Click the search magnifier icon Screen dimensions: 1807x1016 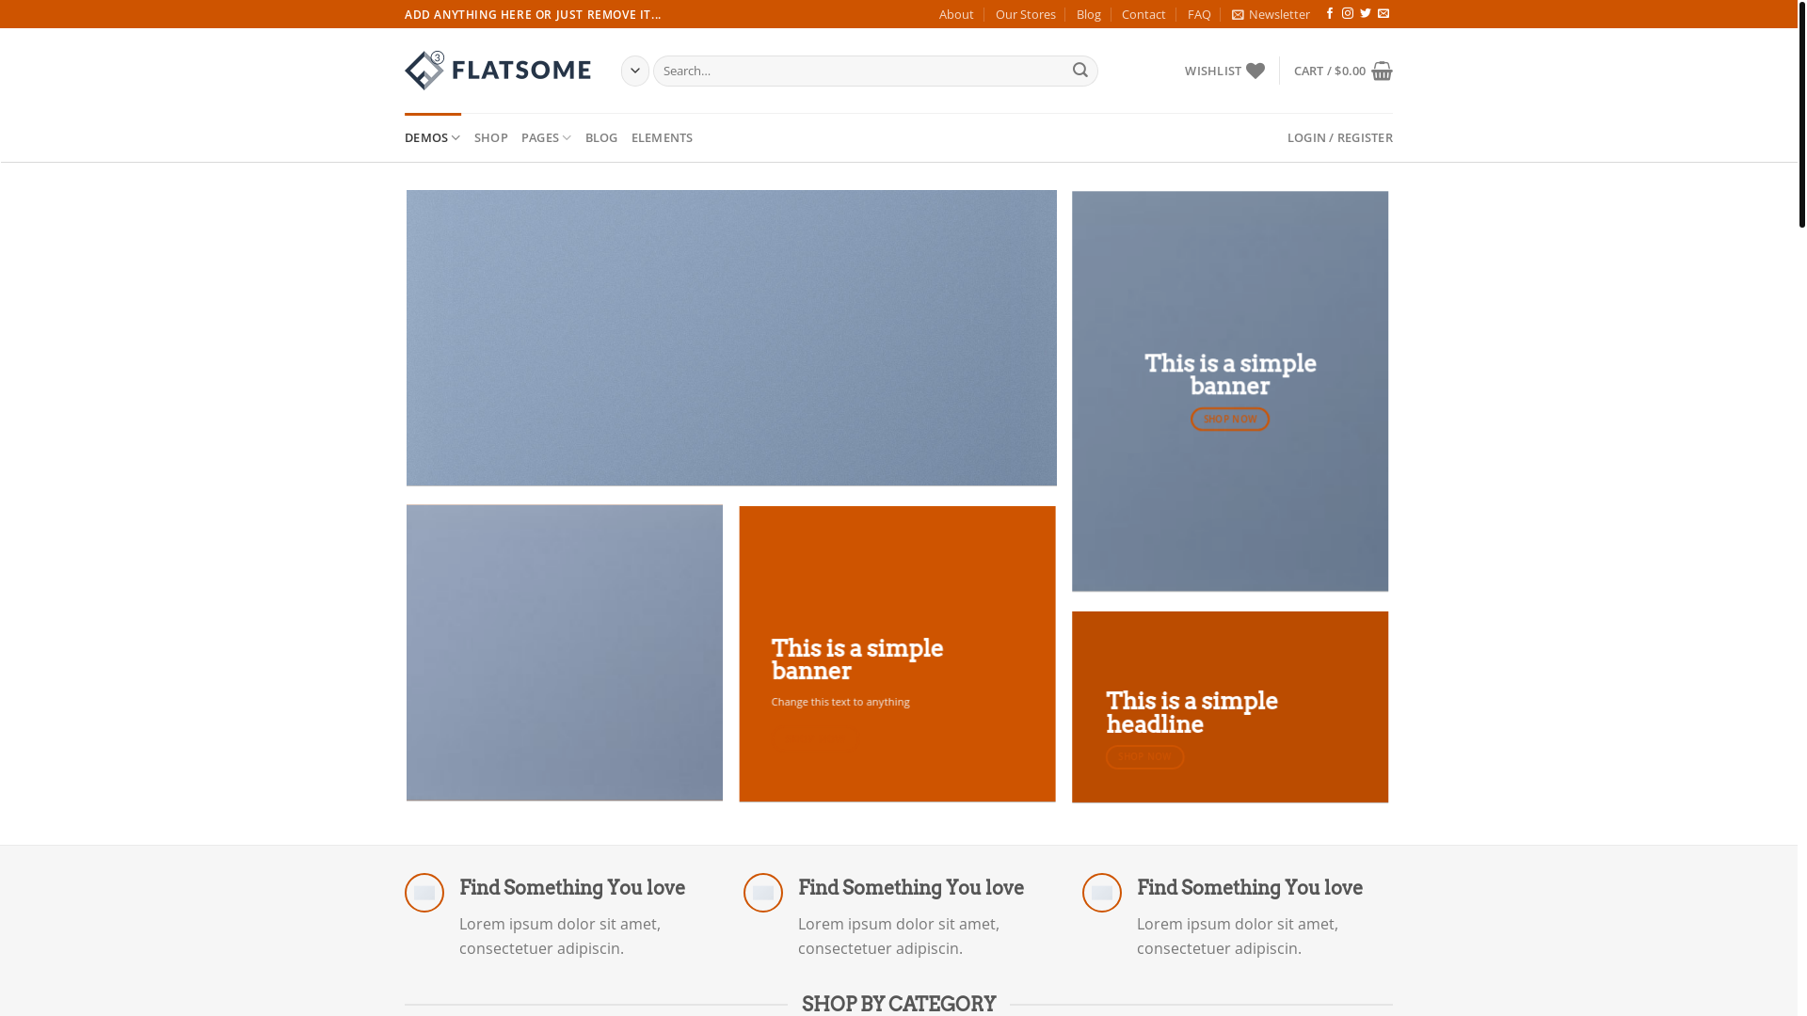click(1080, 71)
